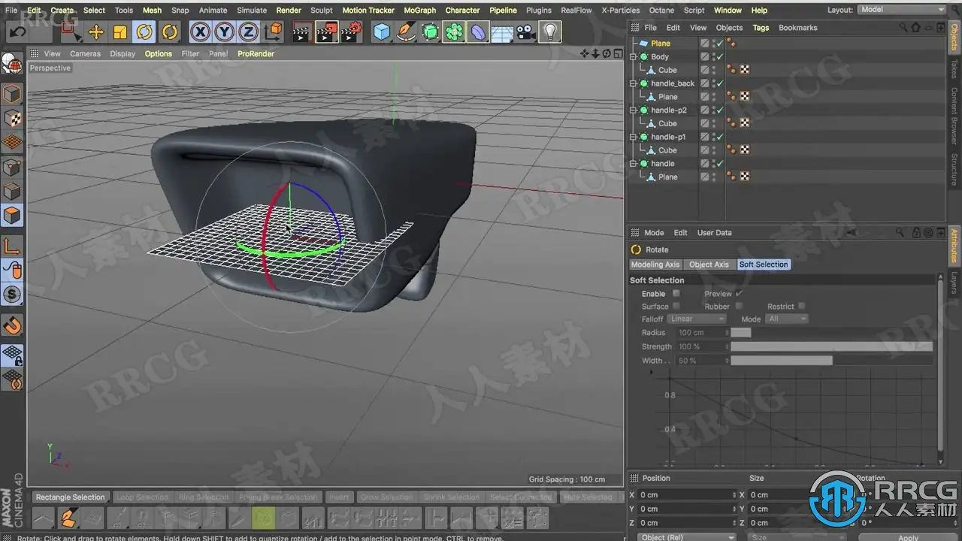Click the Undo arrow icon

pos(17,32)
